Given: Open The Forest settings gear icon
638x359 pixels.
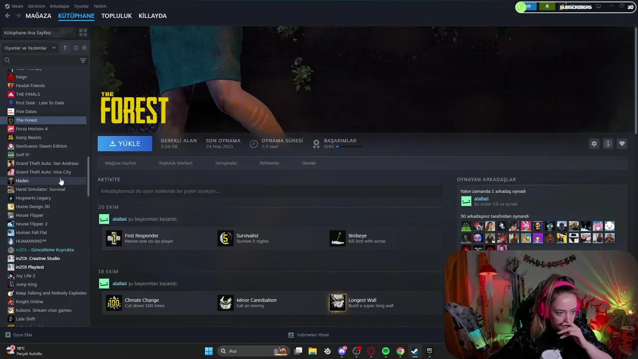Looking at the screenshot, I should click(594, 144).
